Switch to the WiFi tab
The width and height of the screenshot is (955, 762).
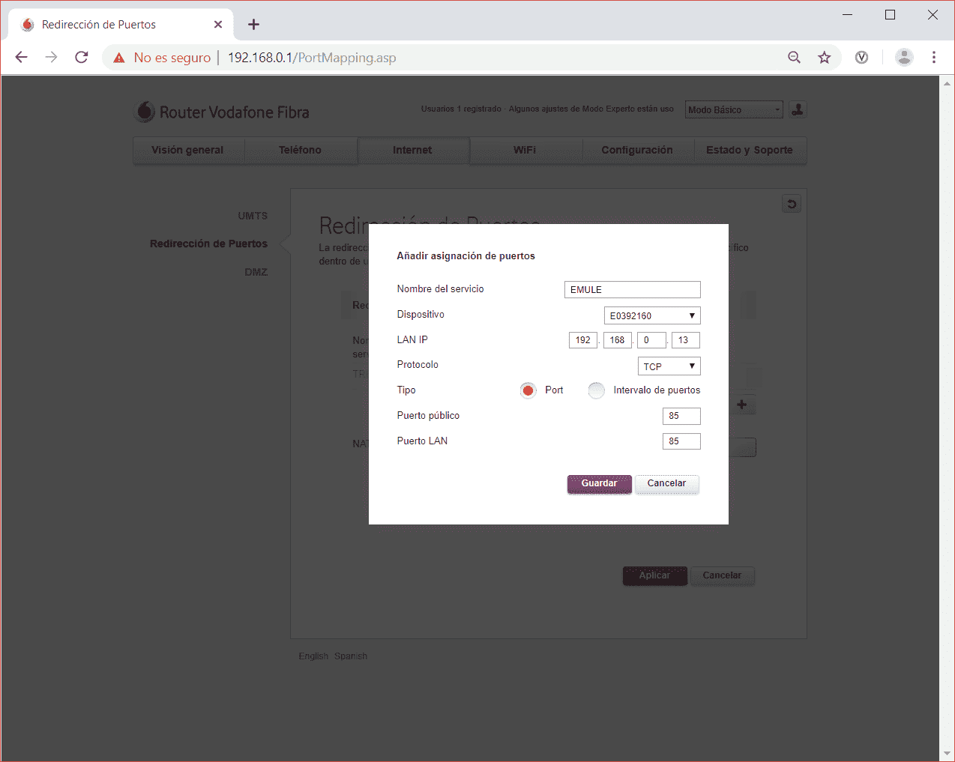[525, 150]
